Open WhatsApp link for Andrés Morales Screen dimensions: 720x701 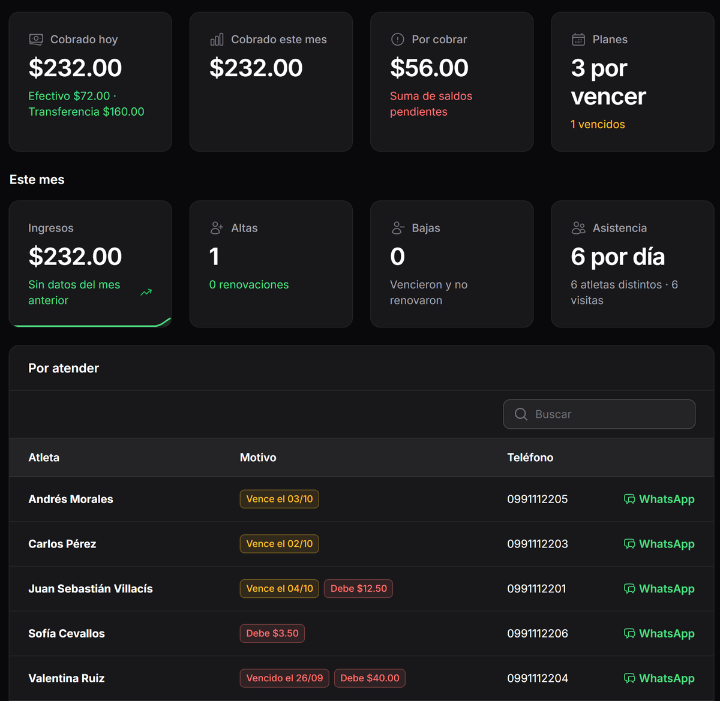[x=659, y=499]
